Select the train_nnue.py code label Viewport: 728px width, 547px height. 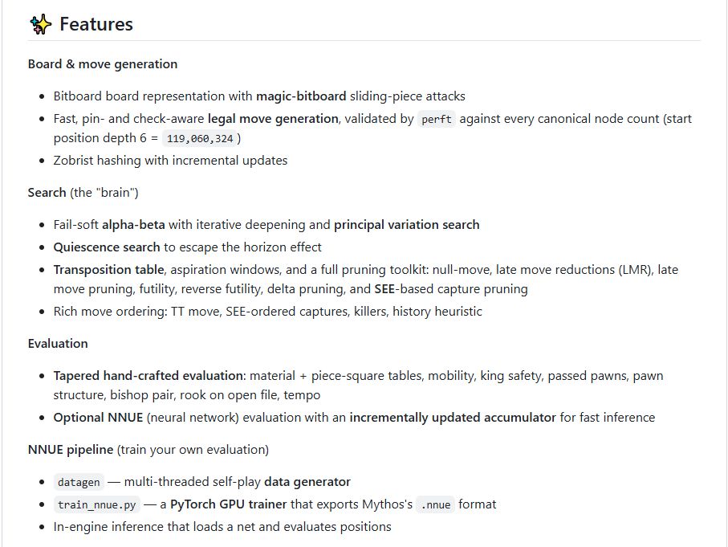[x=96, y=504]
